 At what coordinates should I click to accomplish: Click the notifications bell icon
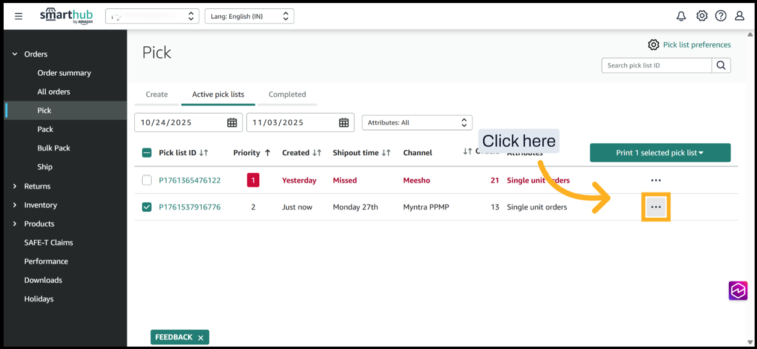[x=681, y=16]
